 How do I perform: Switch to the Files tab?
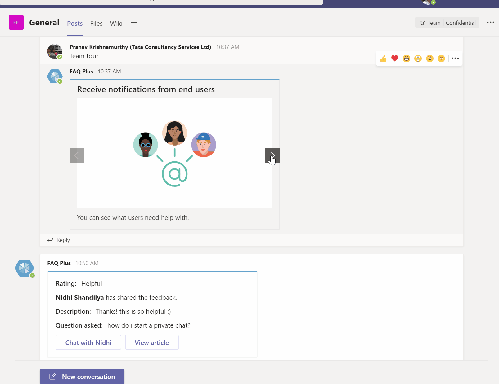[x=96, y=23]
